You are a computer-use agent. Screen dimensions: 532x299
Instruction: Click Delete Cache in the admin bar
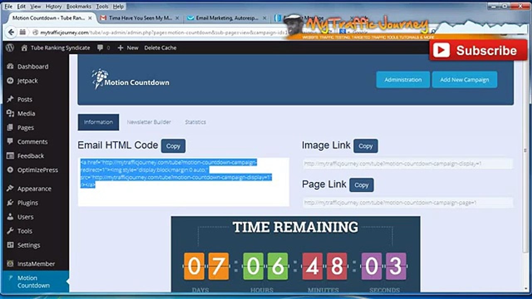tap(160, 48)
